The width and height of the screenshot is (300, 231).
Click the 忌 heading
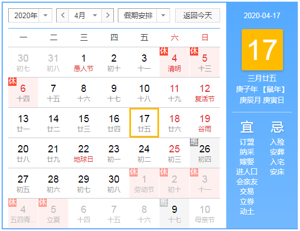point(277,127)
